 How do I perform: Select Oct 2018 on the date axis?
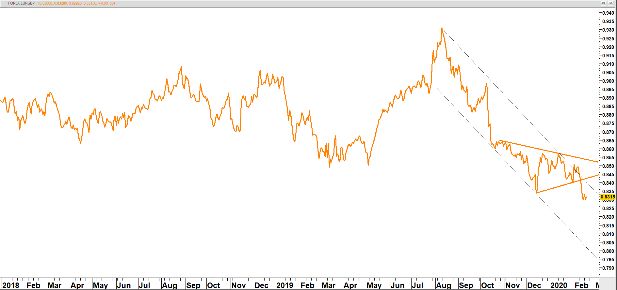point(214,285)
